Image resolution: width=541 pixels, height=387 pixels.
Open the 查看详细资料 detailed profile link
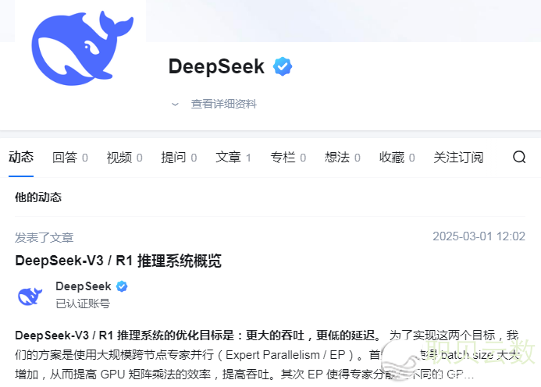[x=223, y=105]
